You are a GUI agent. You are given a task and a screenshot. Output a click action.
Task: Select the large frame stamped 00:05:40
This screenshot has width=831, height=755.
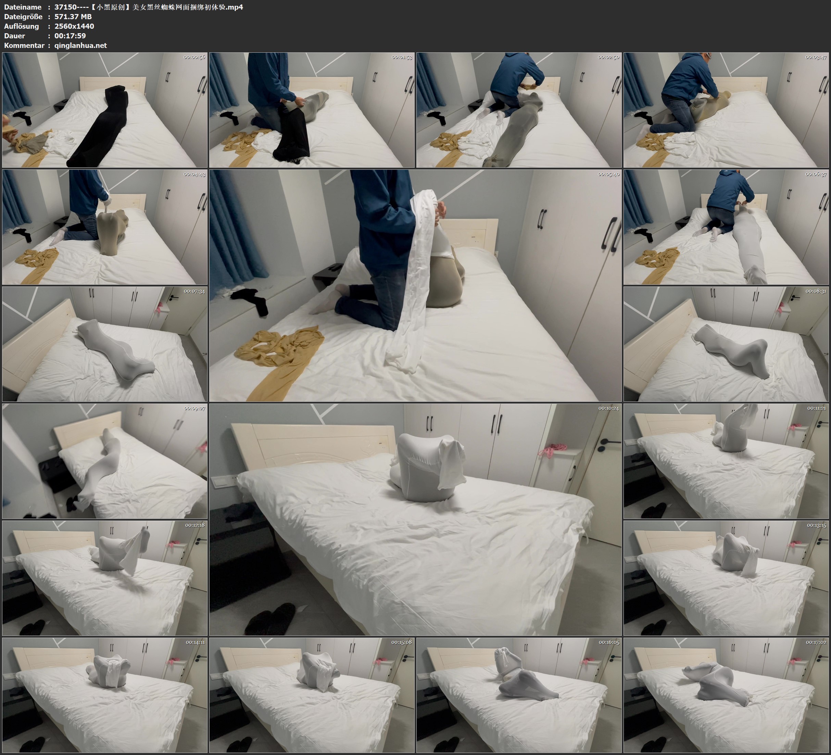point(415,285)
